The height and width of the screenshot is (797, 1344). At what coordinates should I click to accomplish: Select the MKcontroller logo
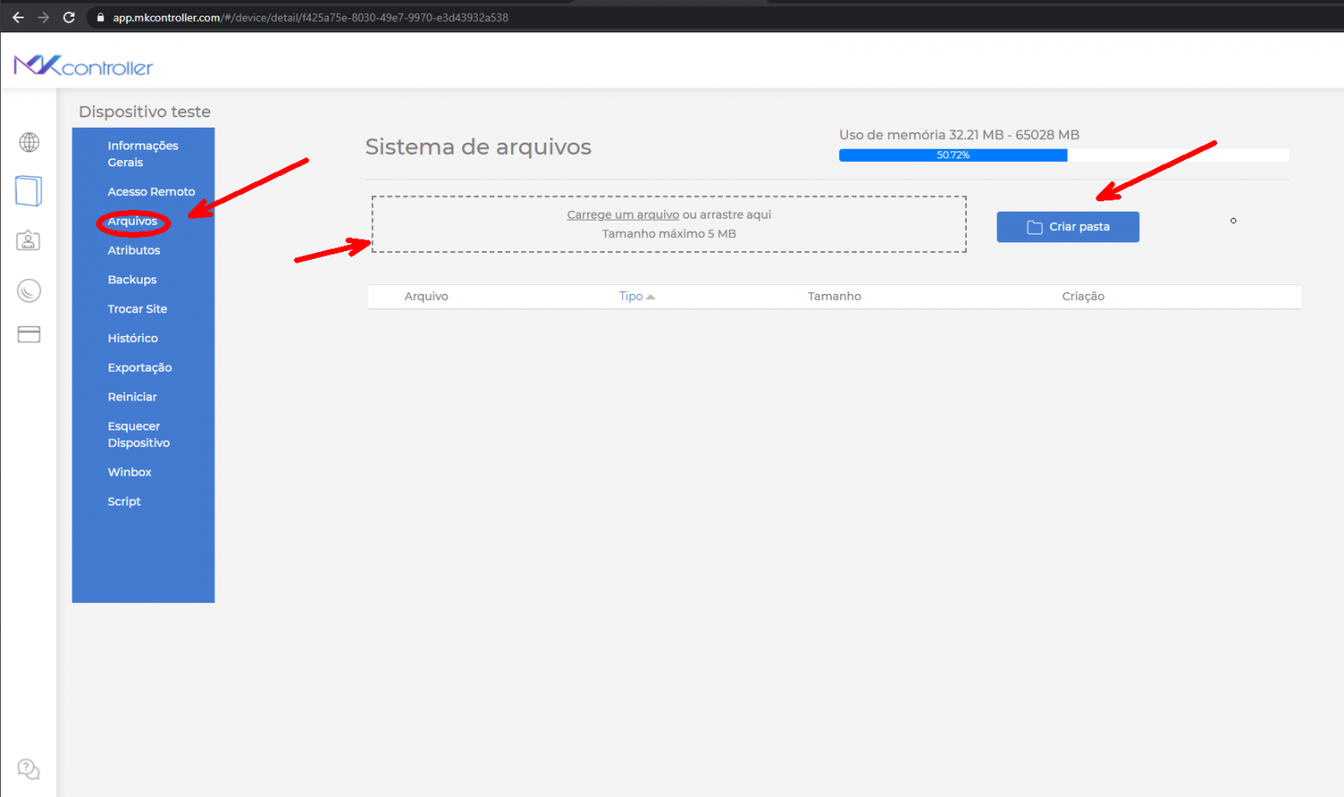click(82, 65)
